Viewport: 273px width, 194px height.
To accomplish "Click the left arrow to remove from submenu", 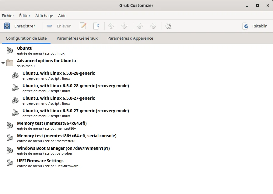I will tap(140, 26).
